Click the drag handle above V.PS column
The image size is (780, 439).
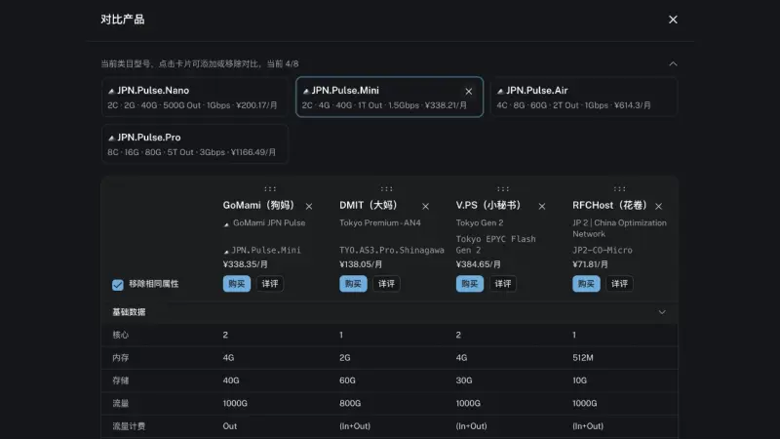pos(503,188)
